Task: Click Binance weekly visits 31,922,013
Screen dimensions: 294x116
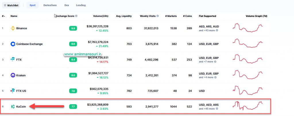Action: coord(150,28)
